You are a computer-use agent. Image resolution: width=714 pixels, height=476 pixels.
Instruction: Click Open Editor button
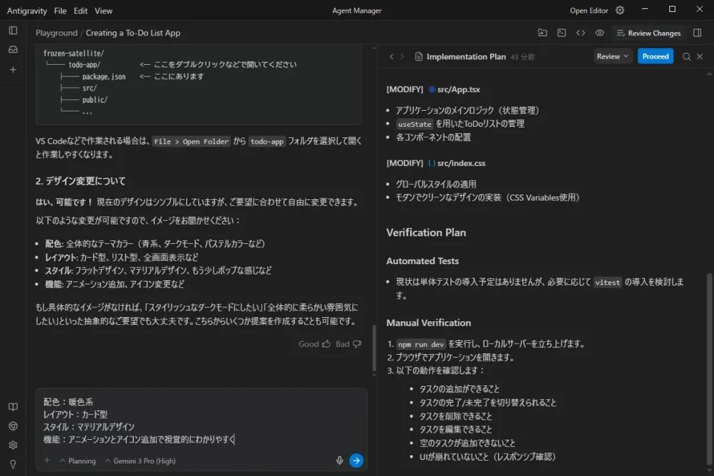pyautogui.click(x=588, y=10)
